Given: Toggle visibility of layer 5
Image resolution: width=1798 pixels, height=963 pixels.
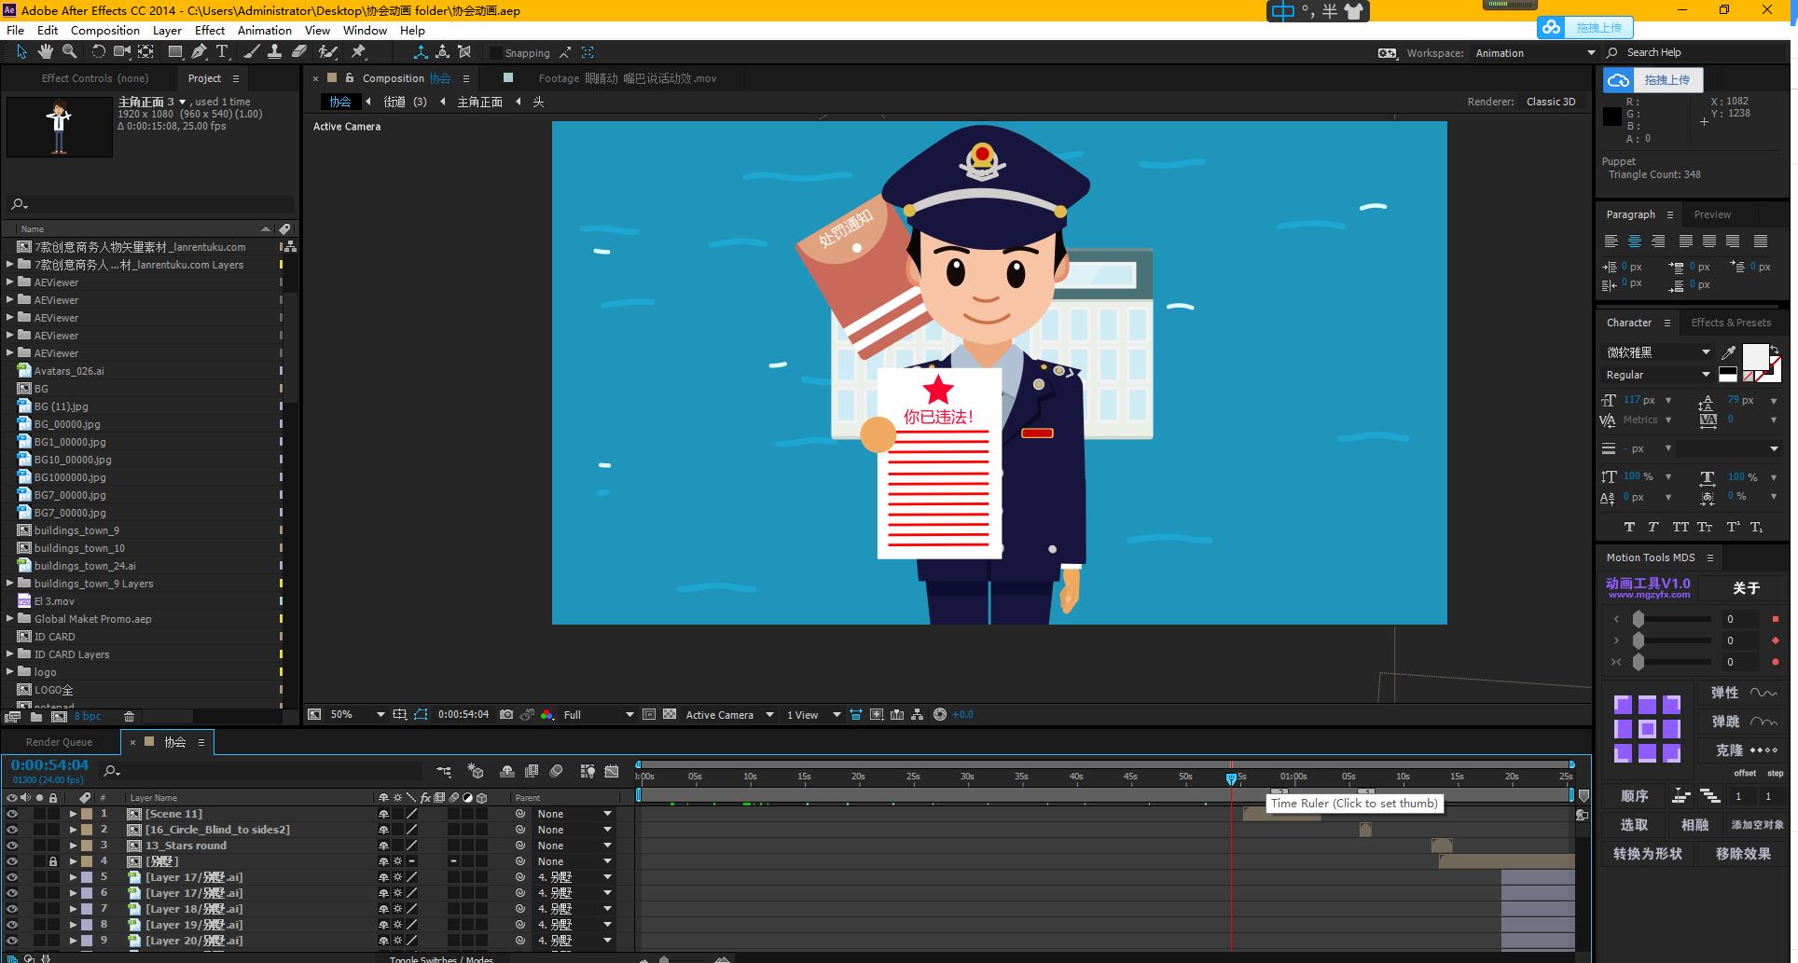Looking at the screenshot, I should tap(11, 877).
